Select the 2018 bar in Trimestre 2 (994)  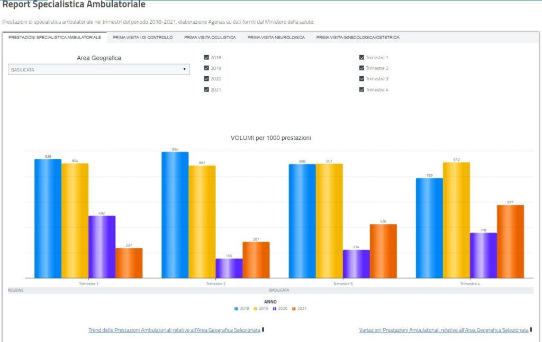[175, 215]
